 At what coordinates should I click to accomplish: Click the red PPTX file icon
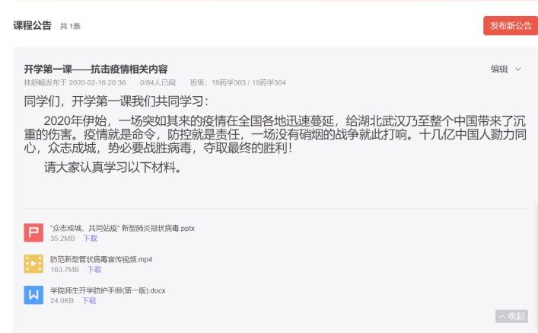pyautogui.click(x=33, y=232)
